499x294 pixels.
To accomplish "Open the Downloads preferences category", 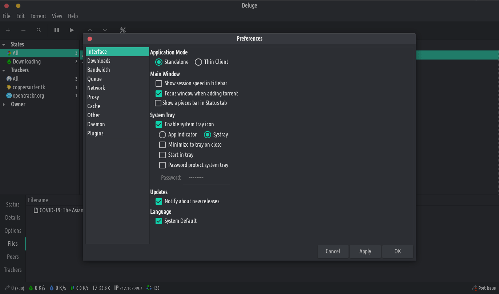I will (x=117, y=61).
